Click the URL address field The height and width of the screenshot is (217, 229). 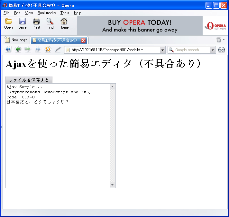(x=114, y=50)
